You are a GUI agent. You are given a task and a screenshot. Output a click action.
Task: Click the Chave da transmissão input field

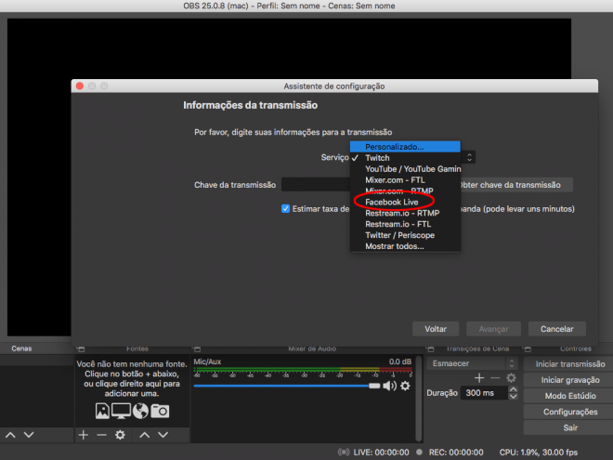[316, 185]
